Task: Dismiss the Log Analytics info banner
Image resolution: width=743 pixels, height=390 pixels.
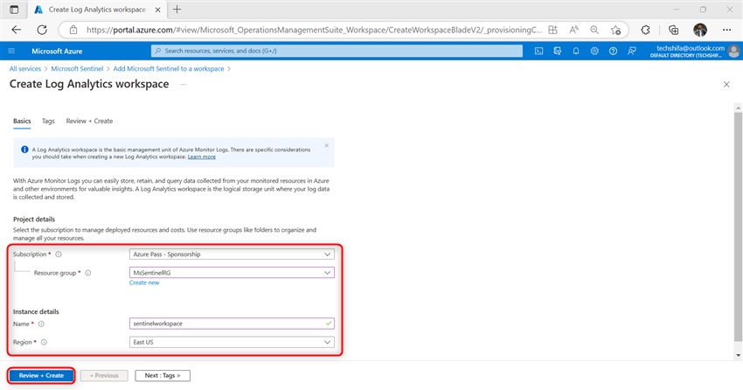Action: 327,145
